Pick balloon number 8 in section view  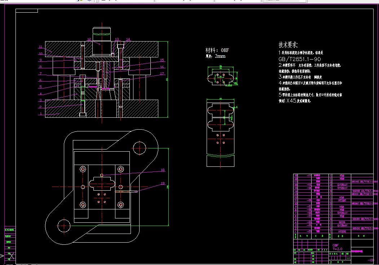(41, 67)
